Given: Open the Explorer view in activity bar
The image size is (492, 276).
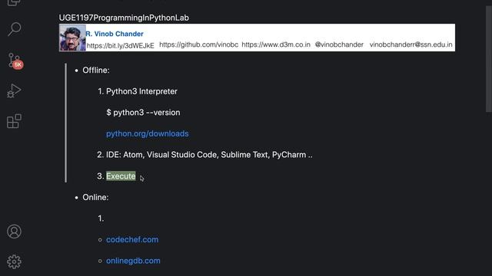Looking at the screenshot, I should click(x=14, y=2).
